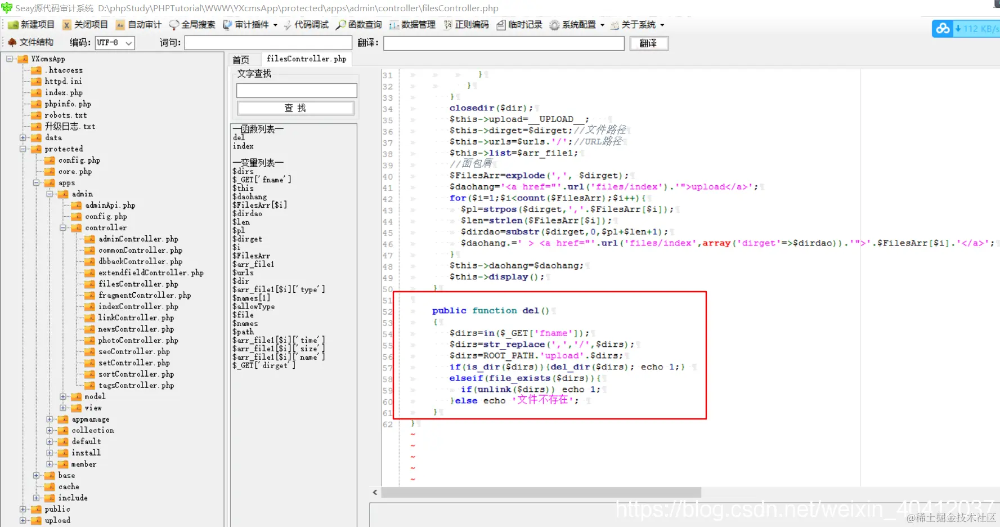
Task: Click the 关闭项目 close project icon
Action: (x=67, y=25)
